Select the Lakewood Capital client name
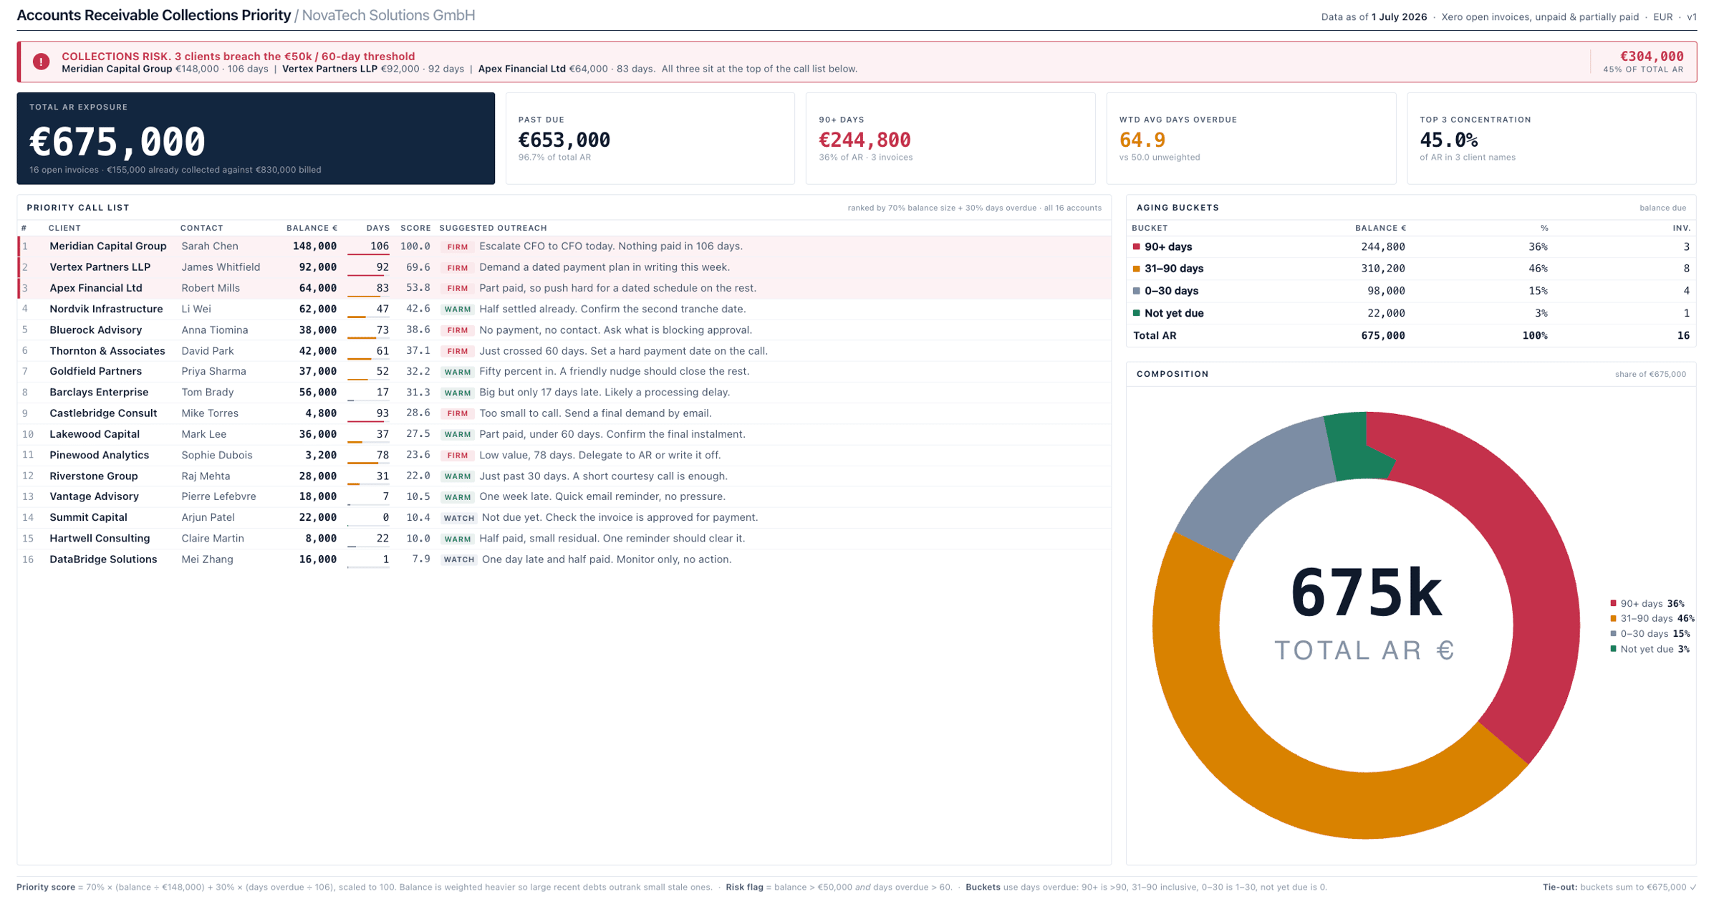Screen dimensions: 1719x904 tap(95, 434)
